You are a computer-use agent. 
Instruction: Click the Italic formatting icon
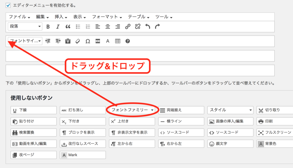point(58,27)
